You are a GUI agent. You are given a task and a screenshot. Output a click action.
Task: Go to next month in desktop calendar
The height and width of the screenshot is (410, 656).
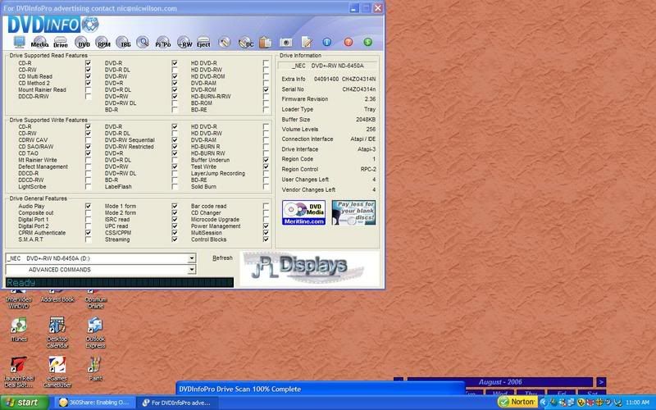pyautogui.click(x=601, y=382)
